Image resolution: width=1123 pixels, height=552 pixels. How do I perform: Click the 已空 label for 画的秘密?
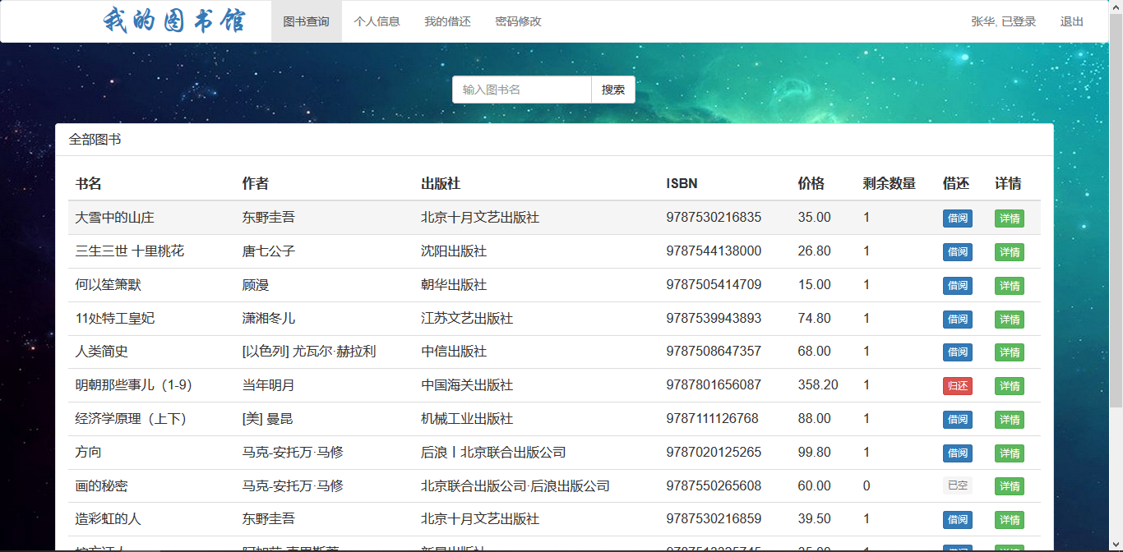[x=958, y=486]
